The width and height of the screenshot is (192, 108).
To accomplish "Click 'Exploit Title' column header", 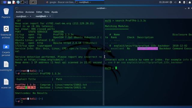I will click(26, 79).
